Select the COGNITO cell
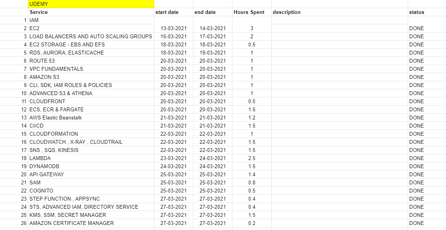446x230 pixels. click(x=91, y=191)
